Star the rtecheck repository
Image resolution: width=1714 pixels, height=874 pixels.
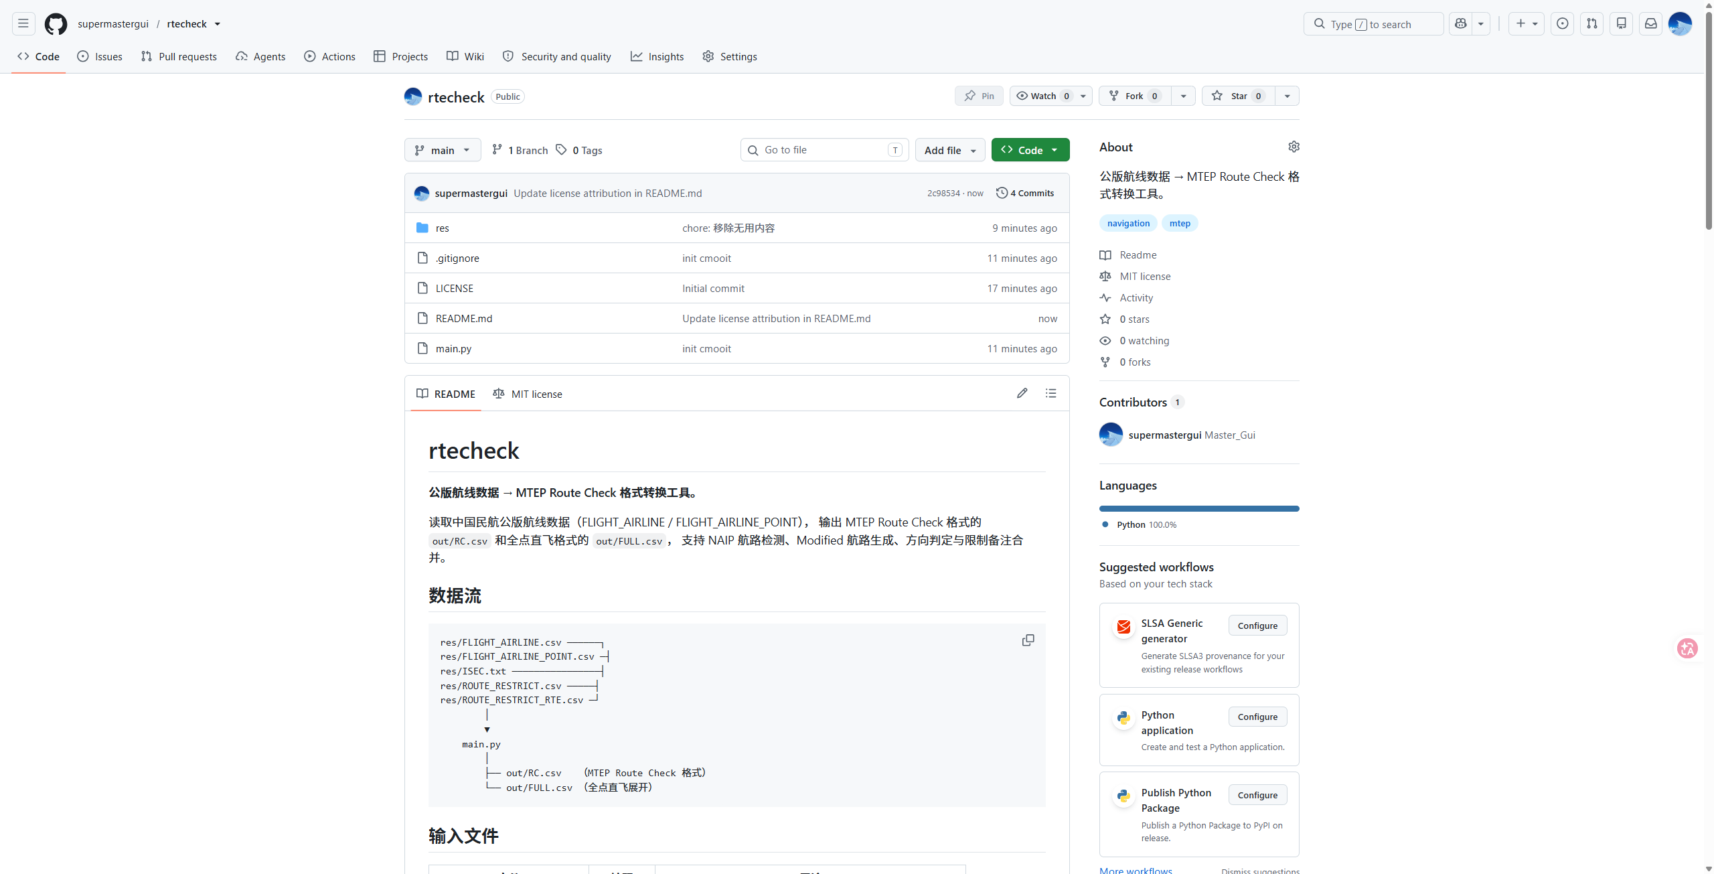point(1239,96)
